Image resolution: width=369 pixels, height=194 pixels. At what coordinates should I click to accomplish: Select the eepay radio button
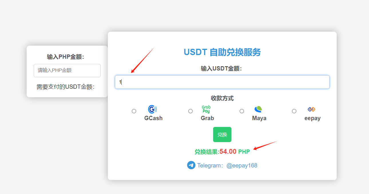294,111
